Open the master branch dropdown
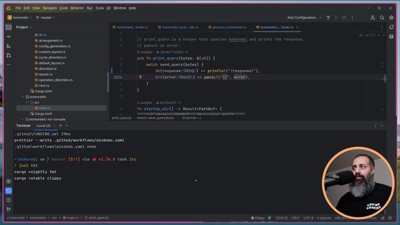Viewport: 400px width, 225px height. pyautogui.click(x=46, y=17)
